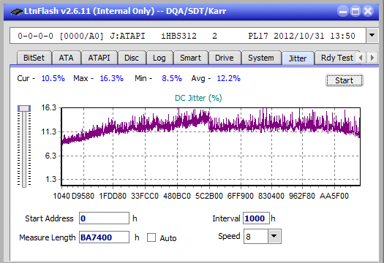Viewport: 384px width, 263px height.
Task: Maximize the LtnFlash window
Action: coord(355,11)
